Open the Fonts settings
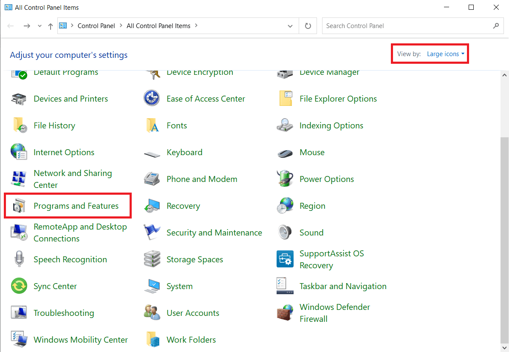The height and width of the screenshot is (352, 509). coord(177,125)
